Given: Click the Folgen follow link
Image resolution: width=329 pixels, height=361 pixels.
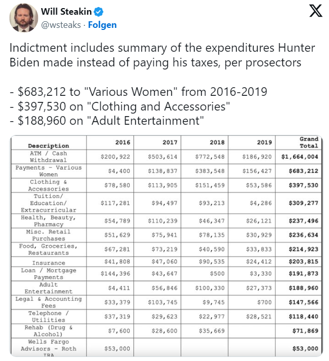Looking at the screenshot, I should tap(102, 25).
